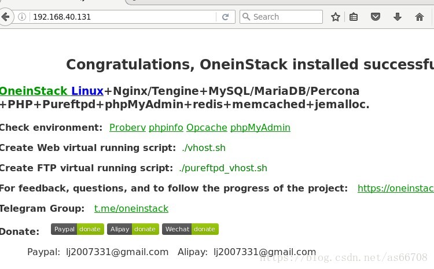Click the Paypal donate badge
The width and height of the screenshot is (434, 269).
pos(78,229)
